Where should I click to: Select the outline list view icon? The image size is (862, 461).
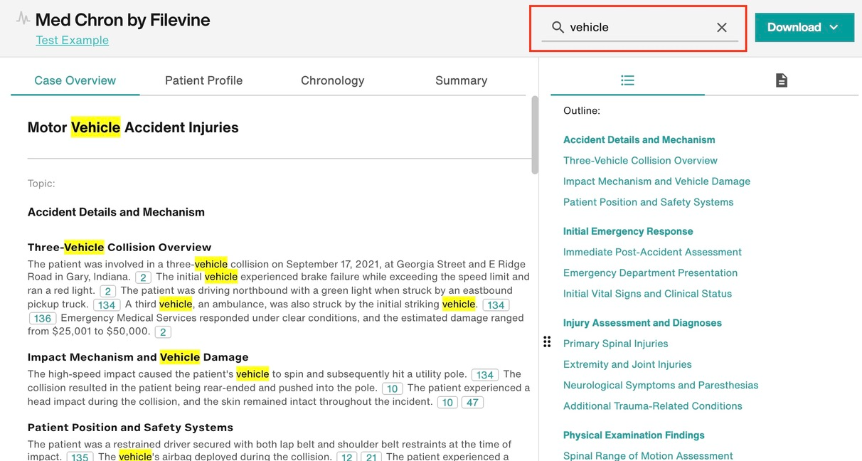[627, 80]
